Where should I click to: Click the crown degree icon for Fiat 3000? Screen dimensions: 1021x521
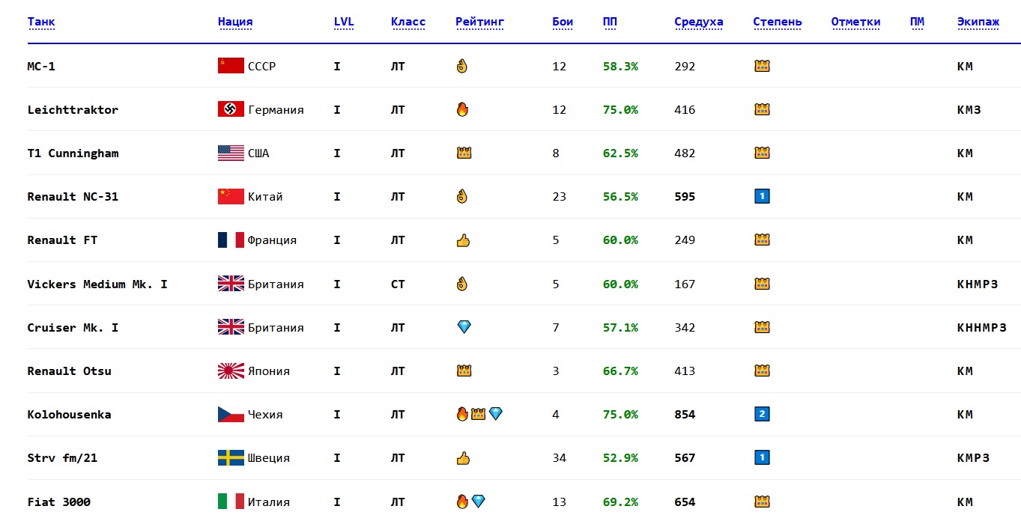tap(762, 502)
